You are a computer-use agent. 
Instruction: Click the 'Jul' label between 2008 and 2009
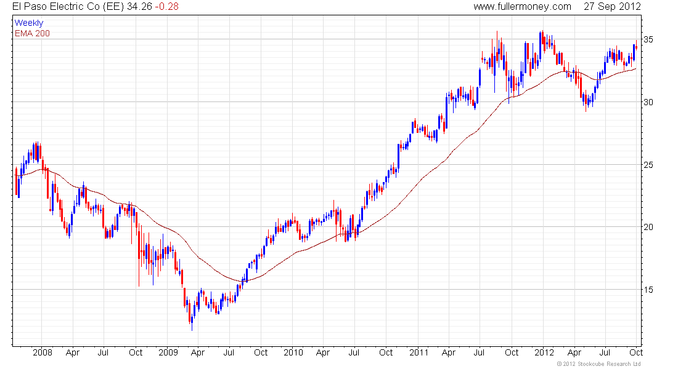(x=103, y=352)
